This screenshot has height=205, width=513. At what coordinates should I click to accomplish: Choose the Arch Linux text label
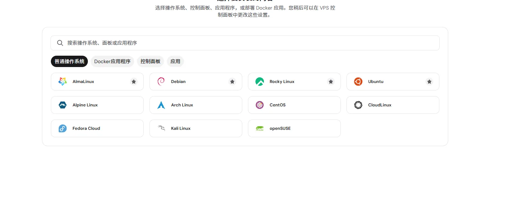click(182, 105)
